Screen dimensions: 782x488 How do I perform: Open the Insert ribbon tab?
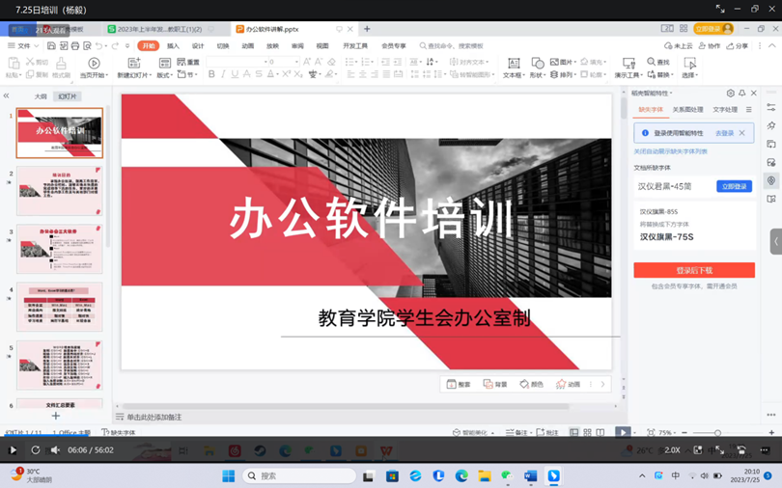point(173,46)
